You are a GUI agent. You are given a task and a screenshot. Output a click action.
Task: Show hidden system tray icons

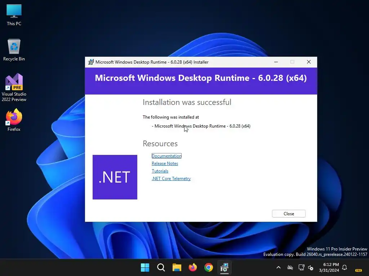279,267
